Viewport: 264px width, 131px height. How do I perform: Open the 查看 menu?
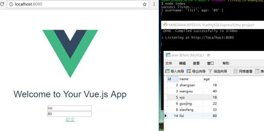click(x=196, y=63)
